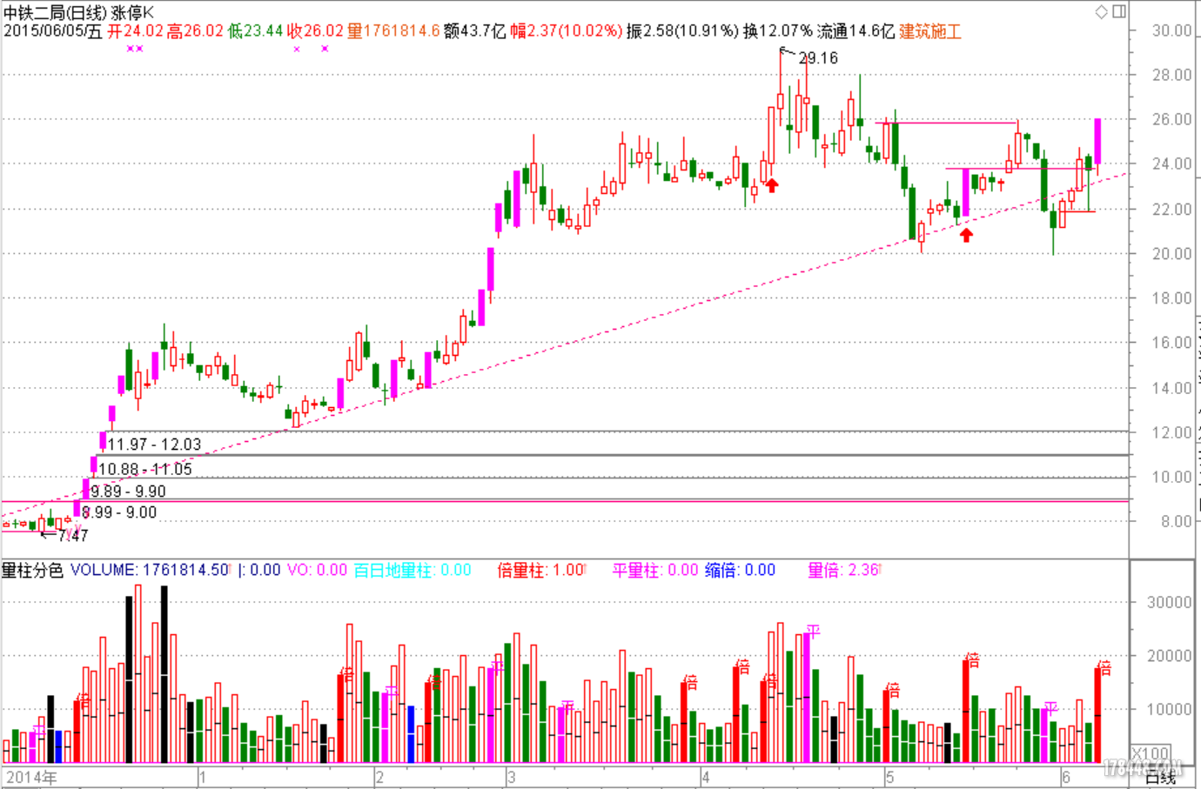Viewport: 1201px width, 789px height.
Task: Click the turnover amount 额43.7亿
Action: click(x=474, y=31)
